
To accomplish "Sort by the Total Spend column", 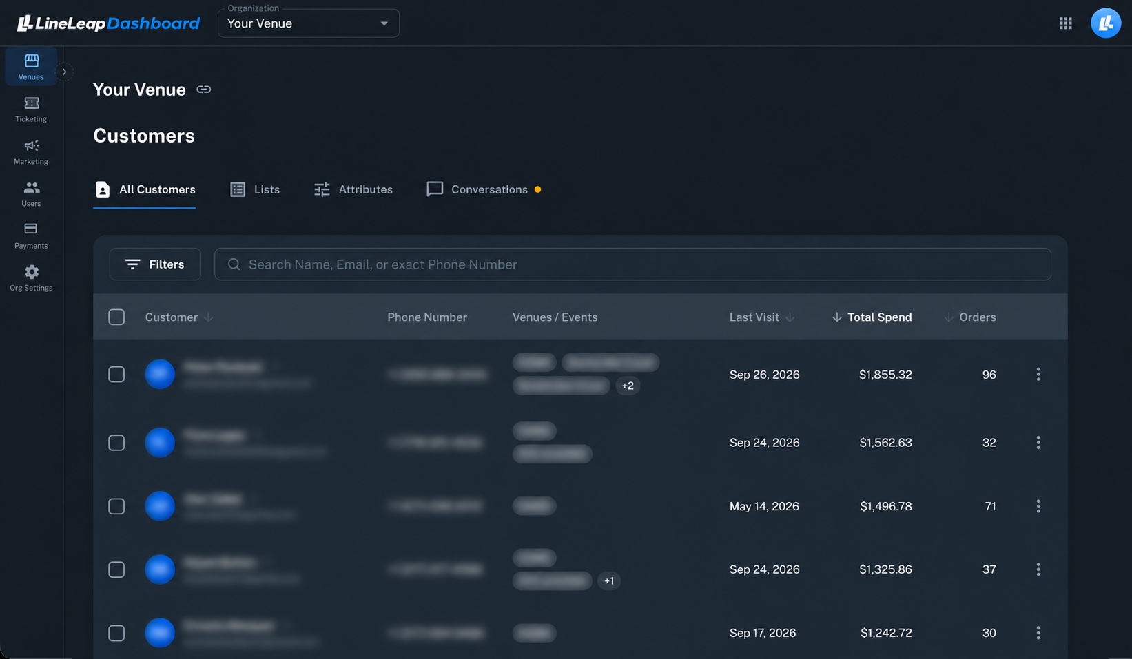I will coord(872,317).
